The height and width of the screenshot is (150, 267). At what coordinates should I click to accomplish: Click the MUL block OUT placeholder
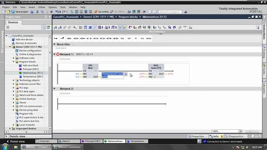(x=170, y=74)
